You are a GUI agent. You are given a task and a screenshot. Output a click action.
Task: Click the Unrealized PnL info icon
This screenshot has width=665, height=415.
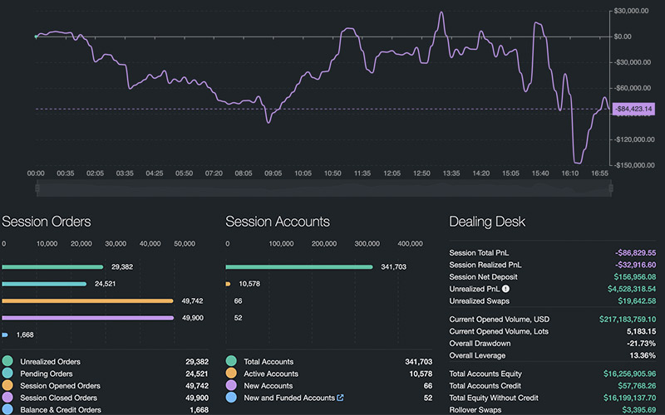tap(505, 288)
